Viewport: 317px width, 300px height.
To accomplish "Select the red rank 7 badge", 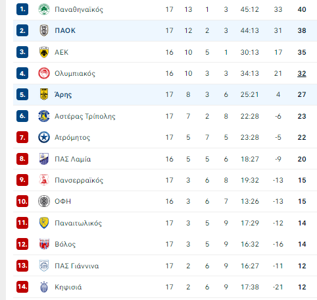I will (22, 137).
